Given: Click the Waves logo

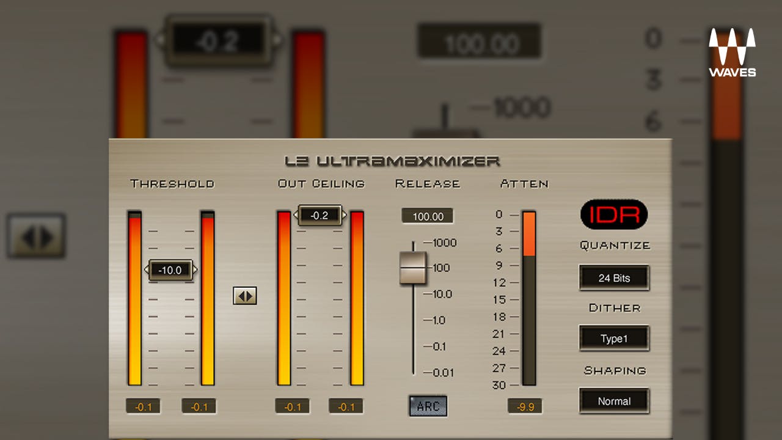Looking at the screenshot, I should pos(732,53).
